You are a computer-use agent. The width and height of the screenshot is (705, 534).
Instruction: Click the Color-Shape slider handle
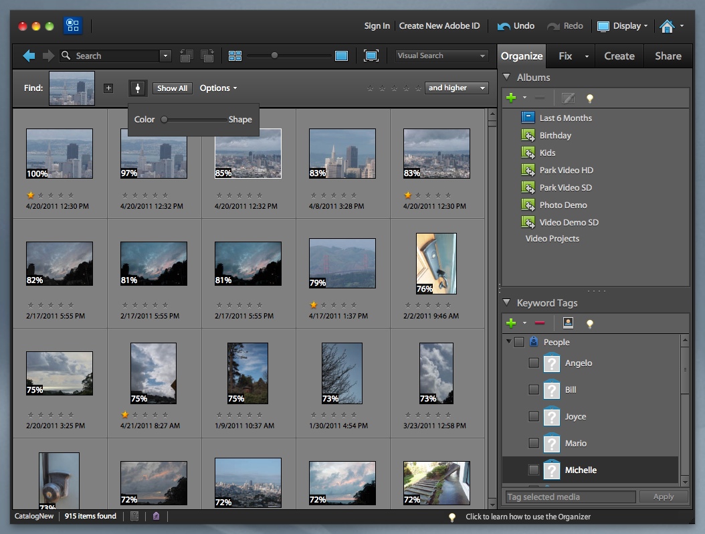(x=165, y=120)
